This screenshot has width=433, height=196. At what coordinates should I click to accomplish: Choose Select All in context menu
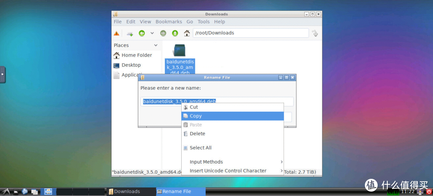pyautogui.click(x=233, y=148)
